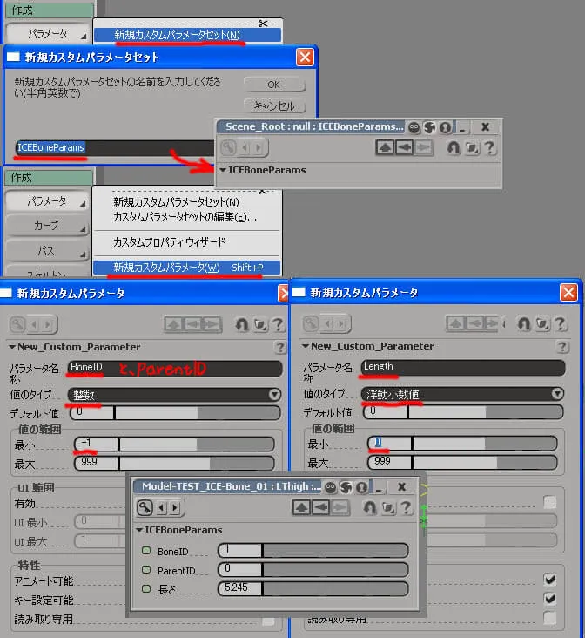Toggle animation marker beside BoneID parameter
The image size is (585, 638).
[x=146, y=551]
